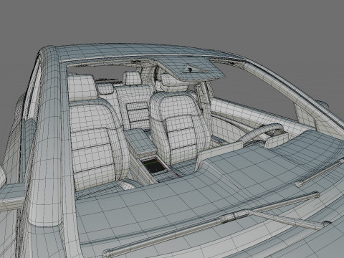Select the center console armrest lid
Image resolution: width=344 pixels, height=258 pixels.
coord(140,141)
